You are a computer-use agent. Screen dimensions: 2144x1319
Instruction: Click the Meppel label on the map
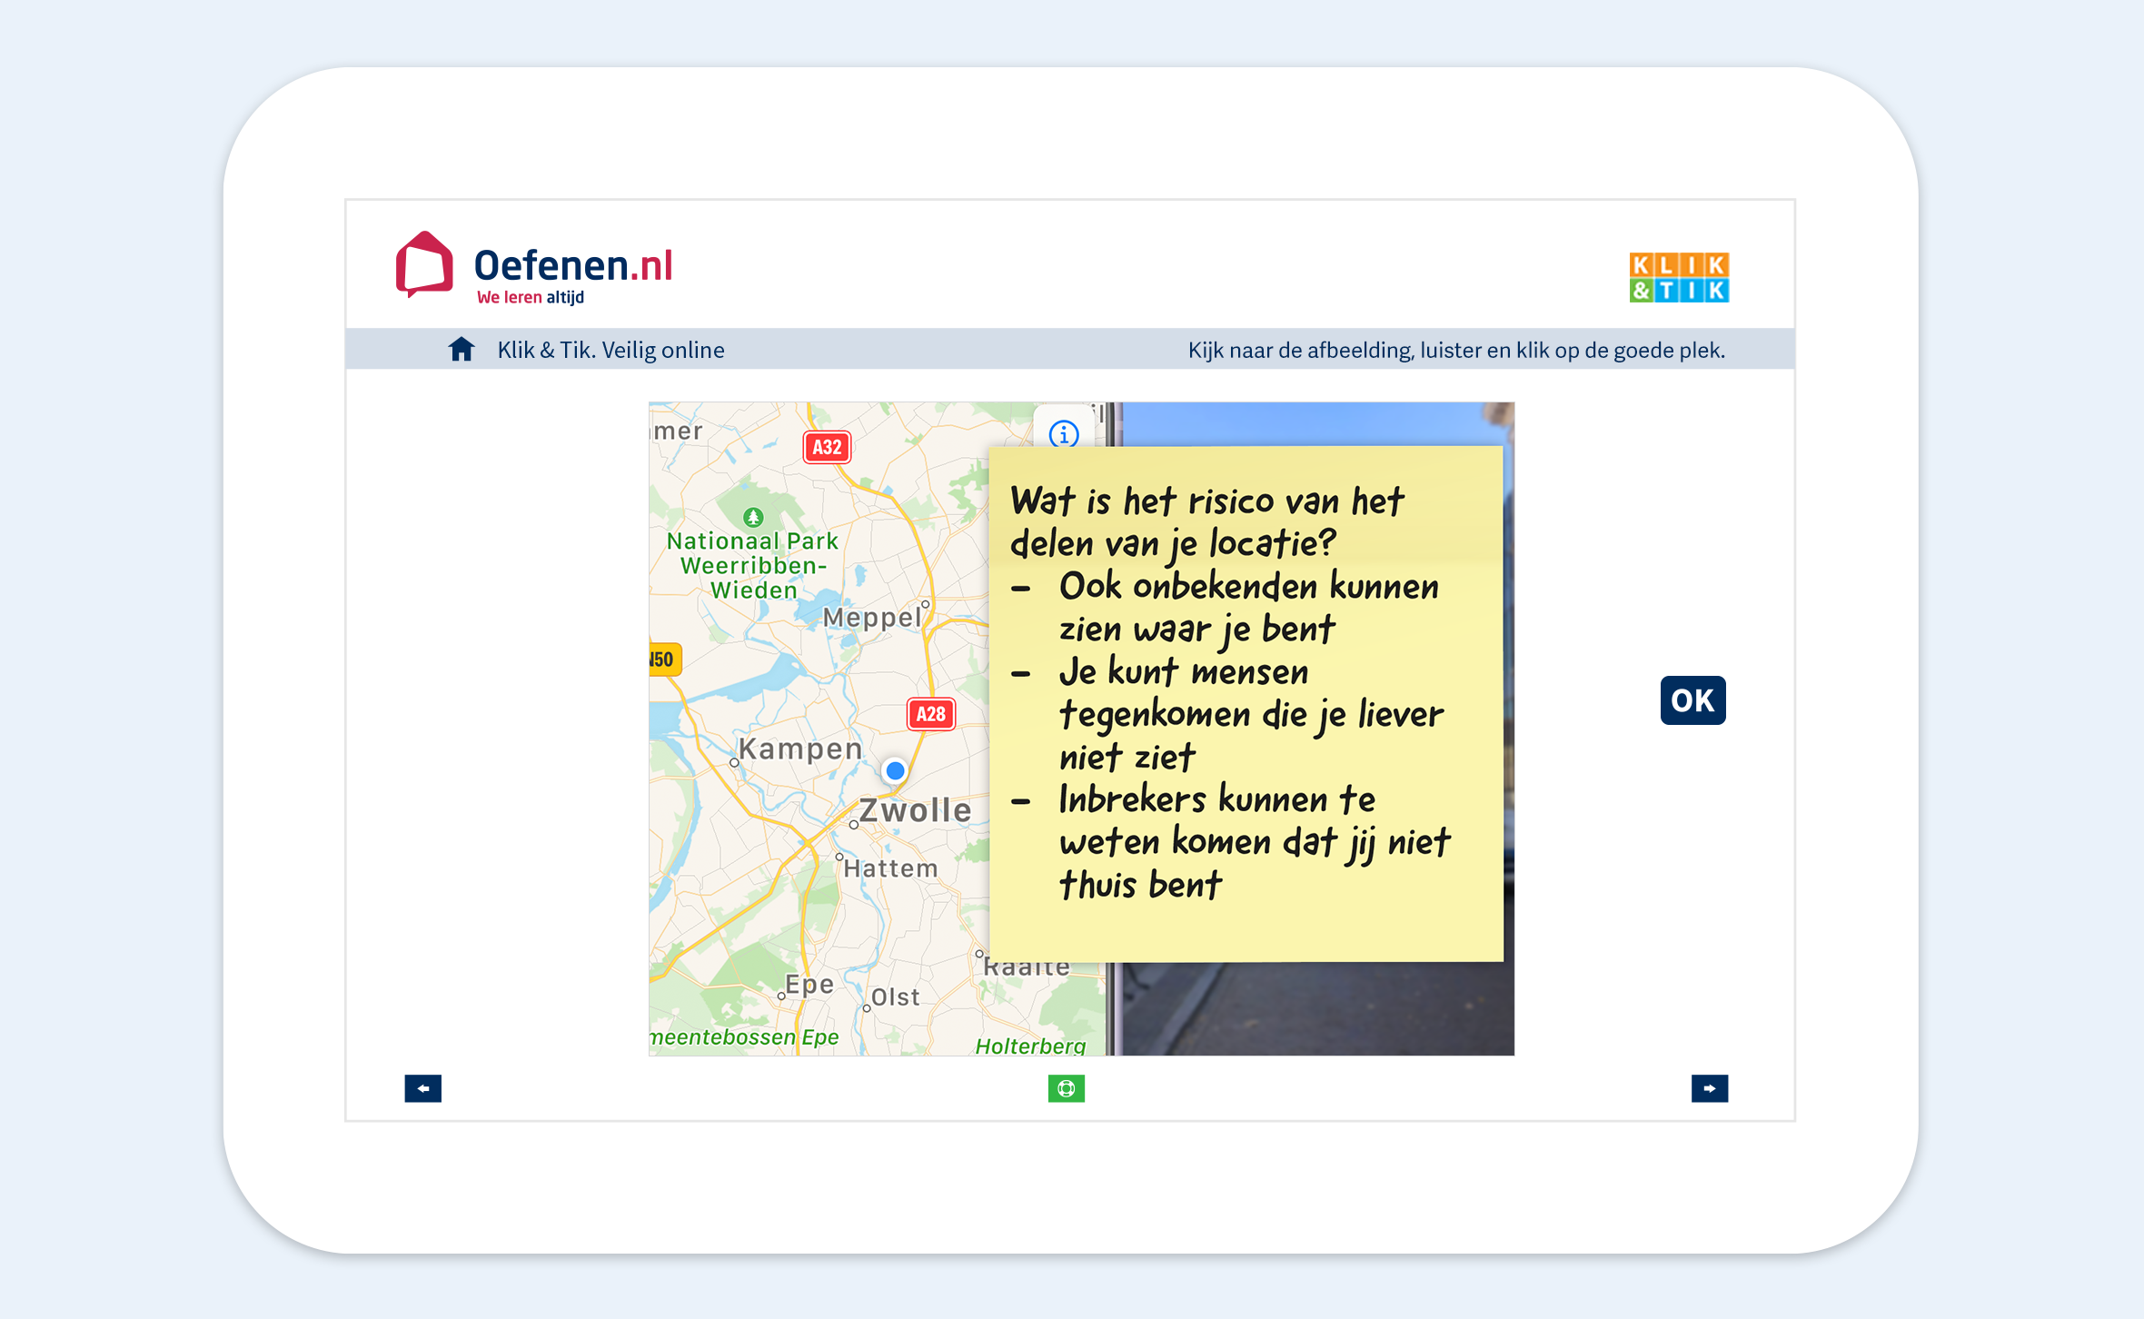click(x=872, y=619)
